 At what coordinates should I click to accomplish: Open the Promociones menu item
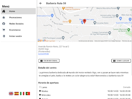pyautogui.click(x=18, y=18)
